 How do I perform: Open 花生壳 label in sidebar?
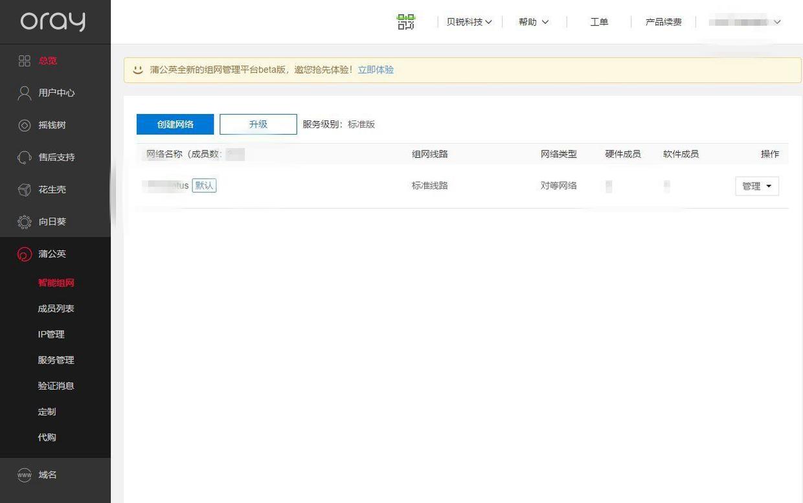click(x=52, y=190)
